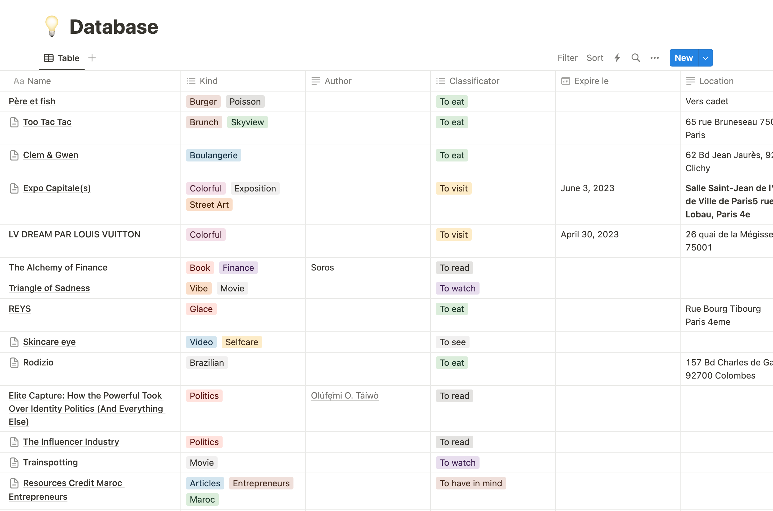Click the page icon beside Trainspotting
Screen dimensions: 773x511
click(14, 463)
